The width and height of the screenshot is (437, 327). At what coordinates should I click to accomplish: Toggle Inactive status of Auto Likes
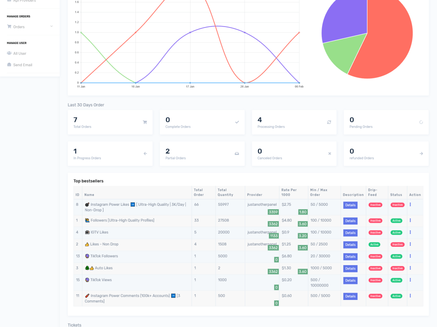[x=397, y=269]
